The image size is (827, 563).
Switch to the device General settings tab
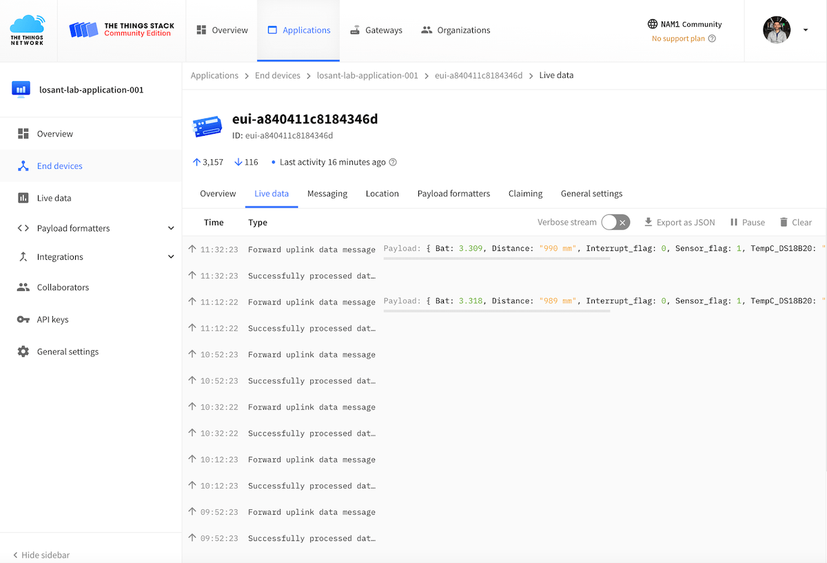[x=591, y=194]
